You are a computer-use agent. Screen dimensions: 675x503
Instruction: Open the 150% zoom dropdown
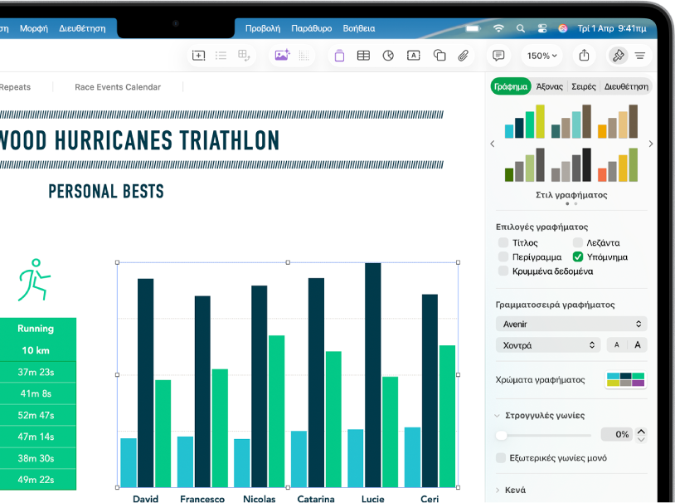point(542,56)
